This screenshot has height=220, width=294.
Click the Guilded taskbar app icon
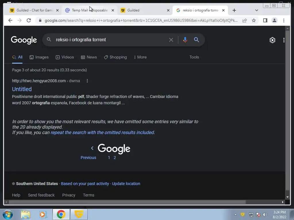point(79,214)
